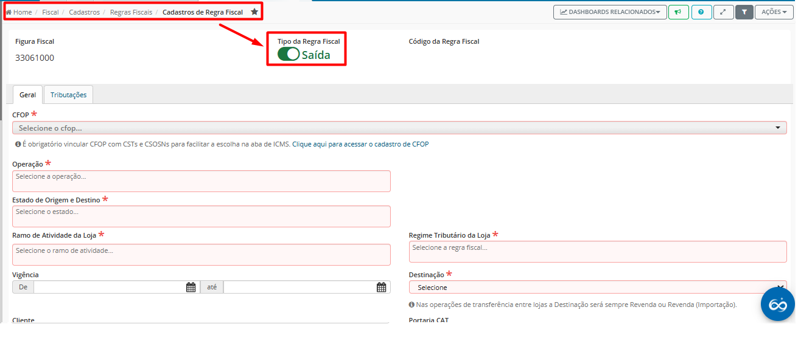Viewport: 798px width, 355px height.
Task: Open the help question mark icon
Action: (701, 12)
